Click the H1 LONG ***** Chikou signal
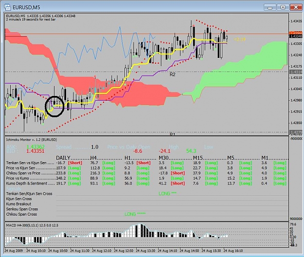Viewport: 304px width, 257px height. click(x=135, y=214)
